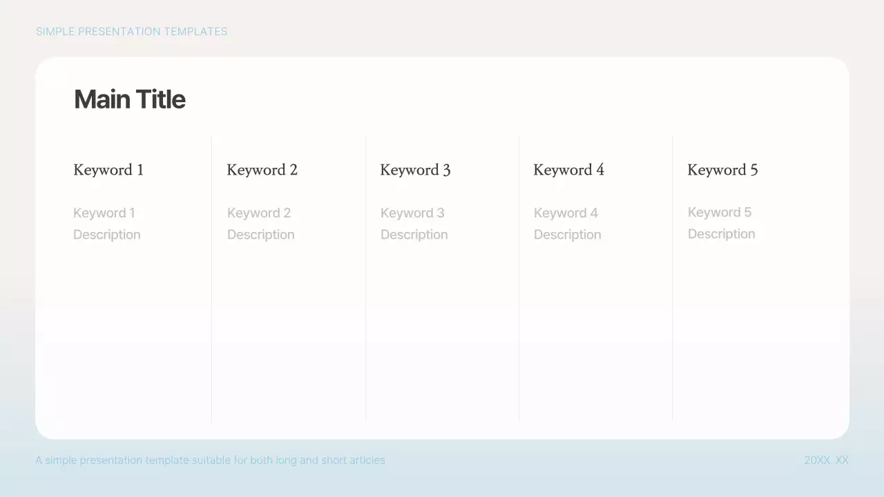Select the Main Title heading text
The width and height of the screenshot is (884, 497).
129,99
